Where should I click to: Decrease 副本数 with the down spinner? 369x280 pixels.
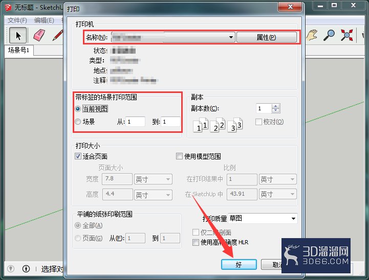(x=275, y=111)
